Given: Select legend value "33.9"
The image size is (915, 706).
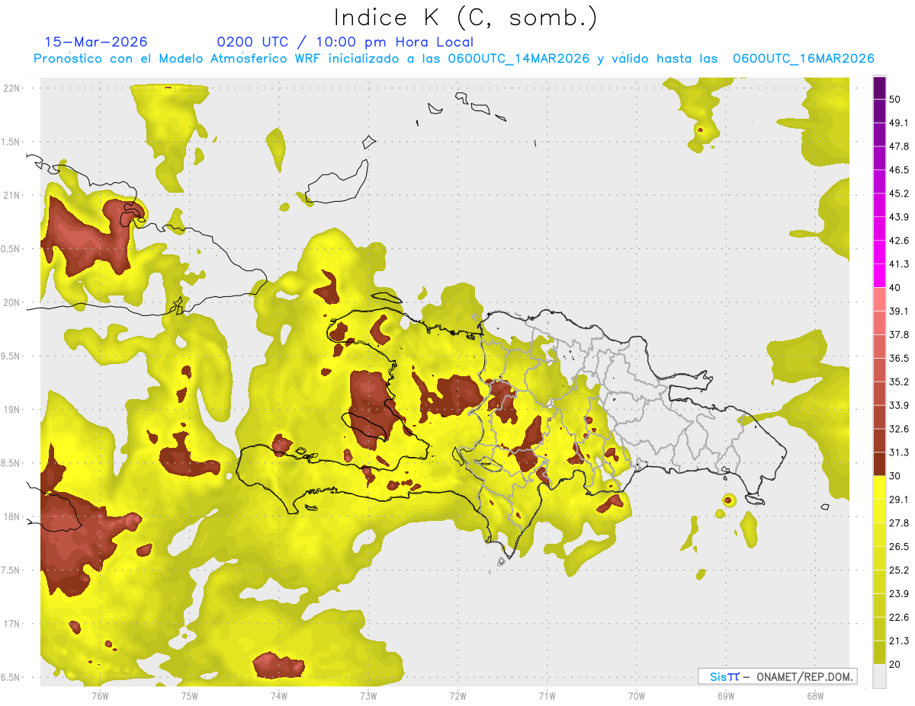Looking at the screenshot, I should coord(899,405).
